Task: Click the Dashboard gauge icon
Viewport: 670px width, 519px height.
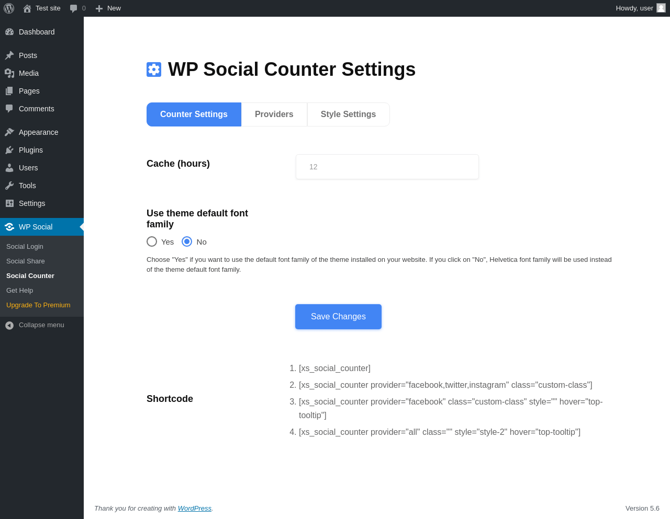Action: [x=9, y=32]
